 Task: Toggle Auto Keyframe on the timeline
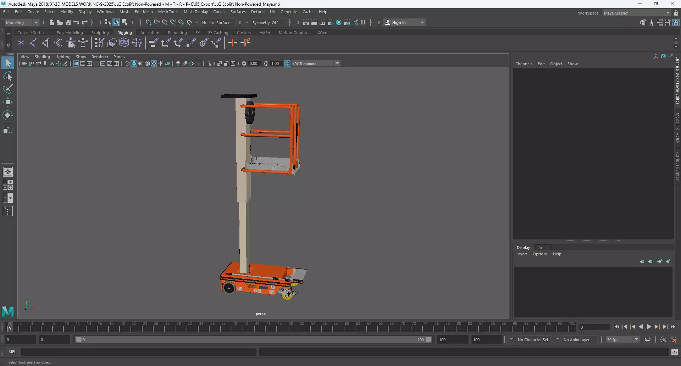tap(663, 339)
